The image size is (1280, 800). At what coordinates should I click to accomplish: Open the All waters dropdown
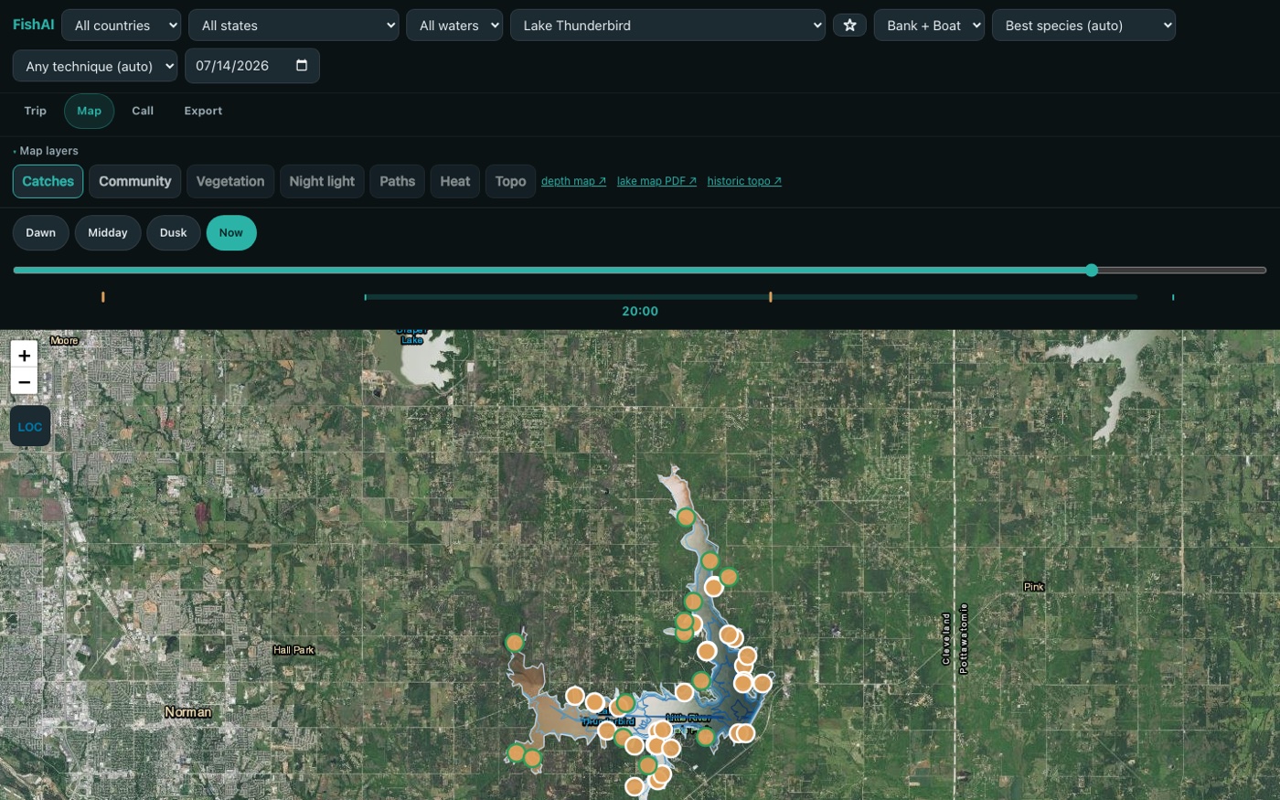(x=454, y=26)
